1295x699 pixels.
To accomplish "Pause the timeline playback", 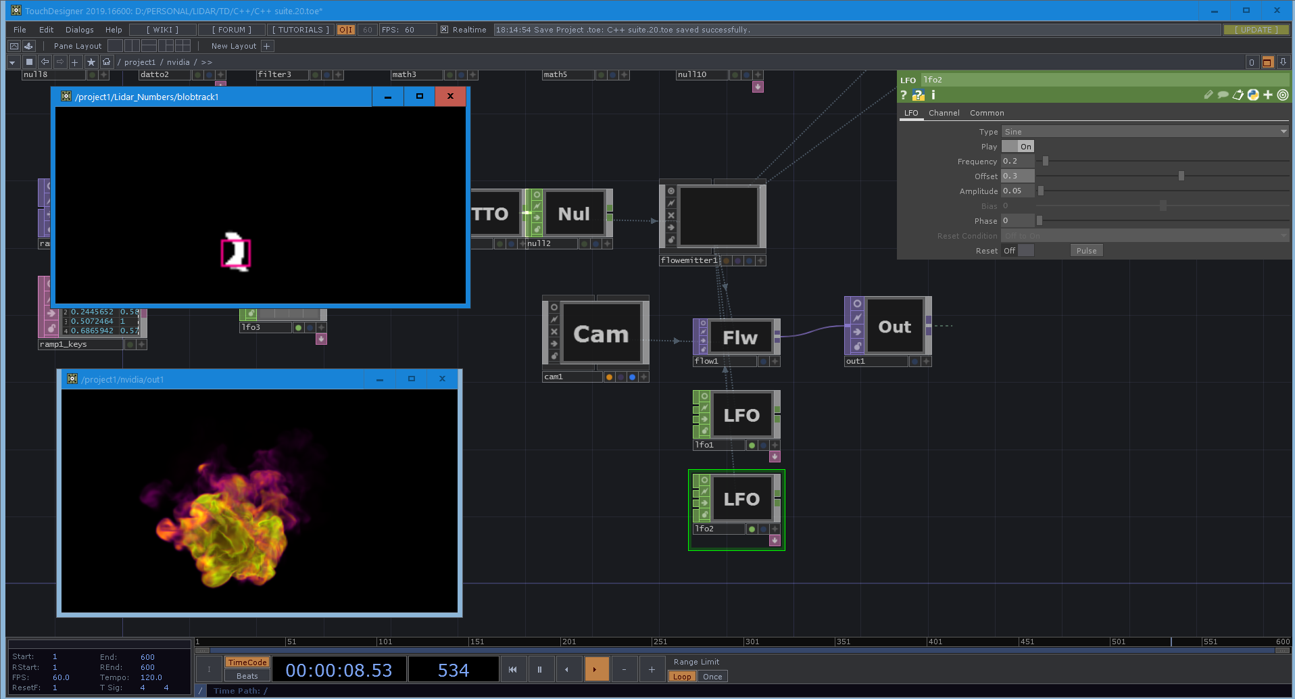I will point(540,669).
